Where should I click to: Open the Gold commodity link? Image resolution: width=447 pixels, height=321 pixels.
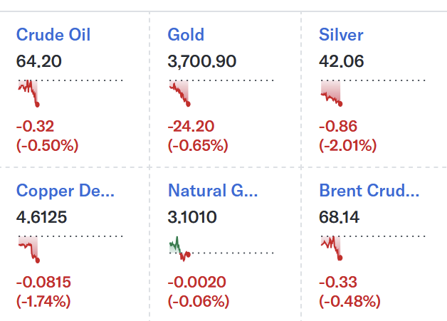(x=186, y=35)
